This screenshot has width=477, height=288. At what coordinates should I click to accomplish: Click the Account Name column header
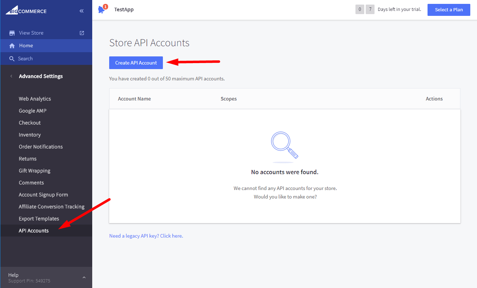point(134,99)
